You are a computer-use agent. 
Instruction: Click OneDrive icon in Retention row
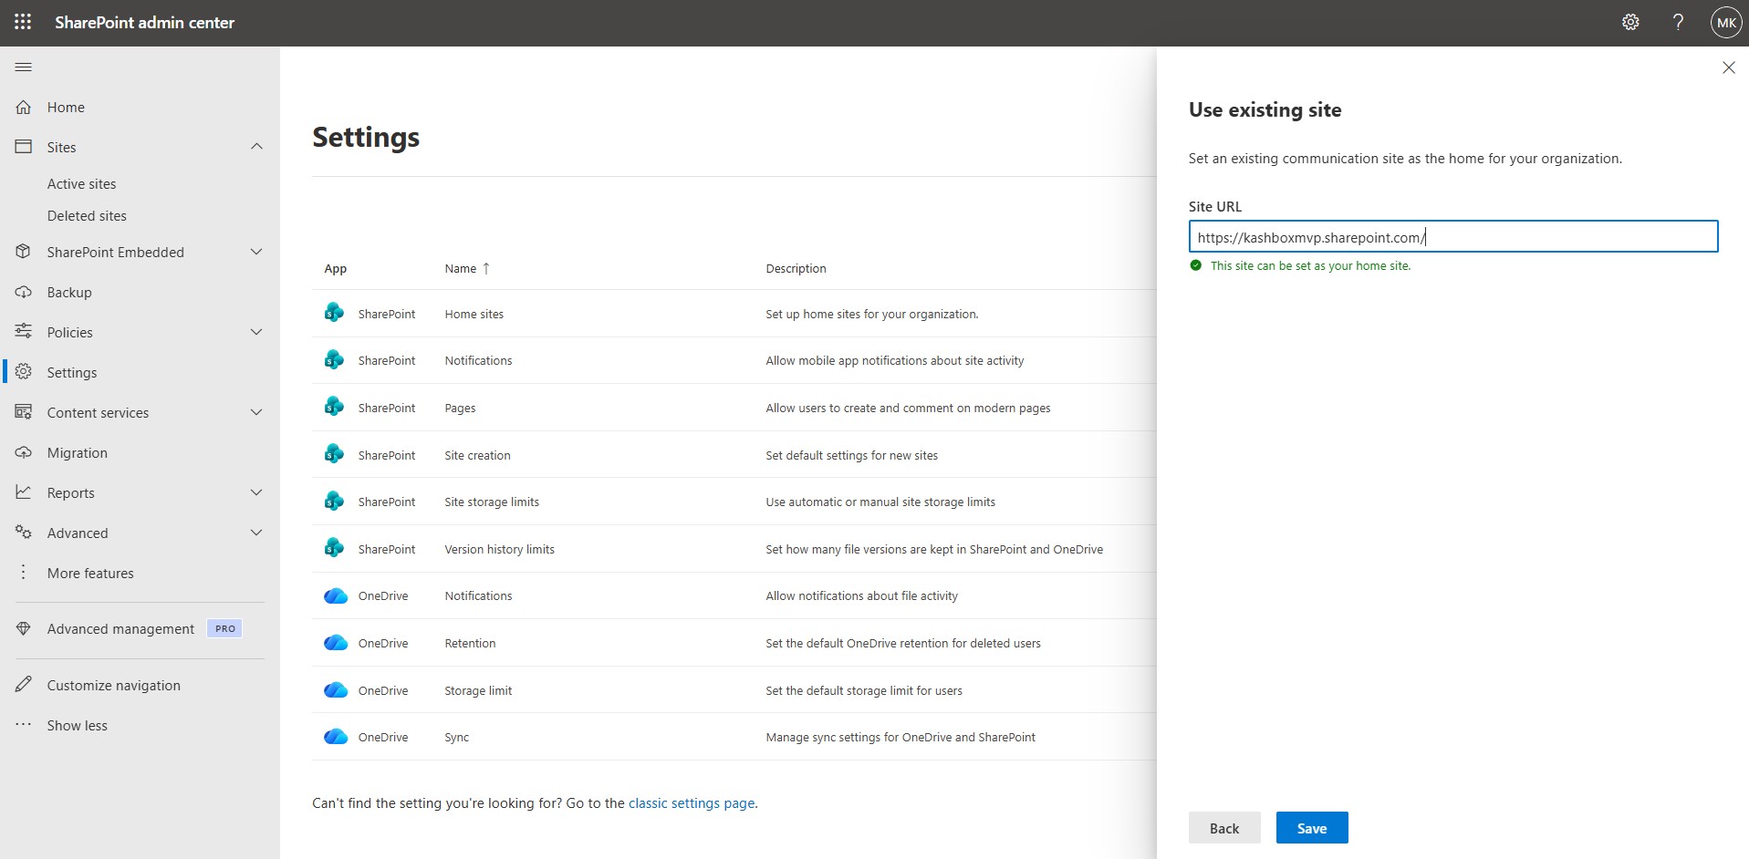336,643
